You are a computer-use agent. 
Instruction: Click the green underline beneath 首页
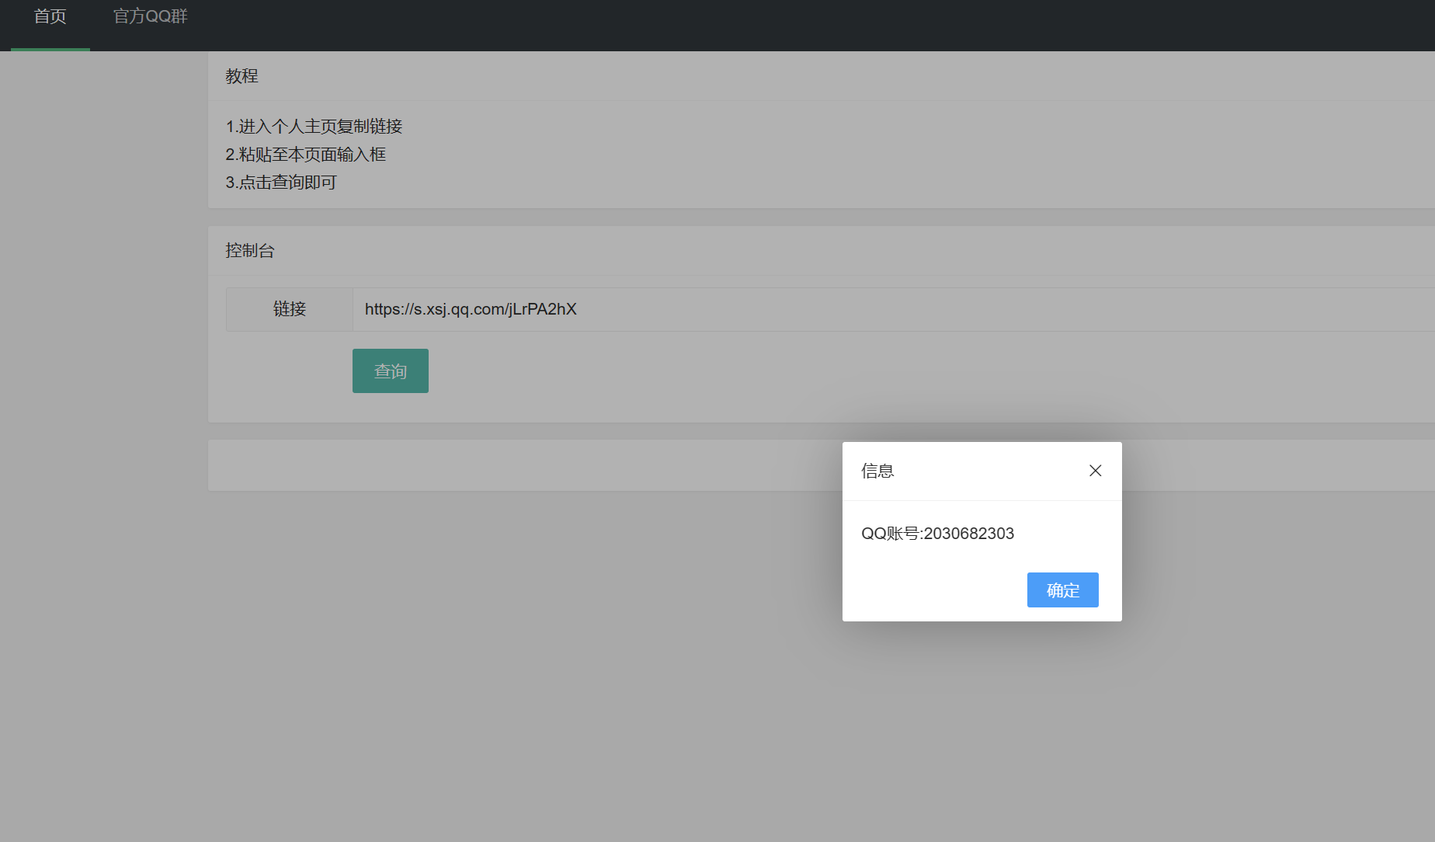(x=50, y=49)
